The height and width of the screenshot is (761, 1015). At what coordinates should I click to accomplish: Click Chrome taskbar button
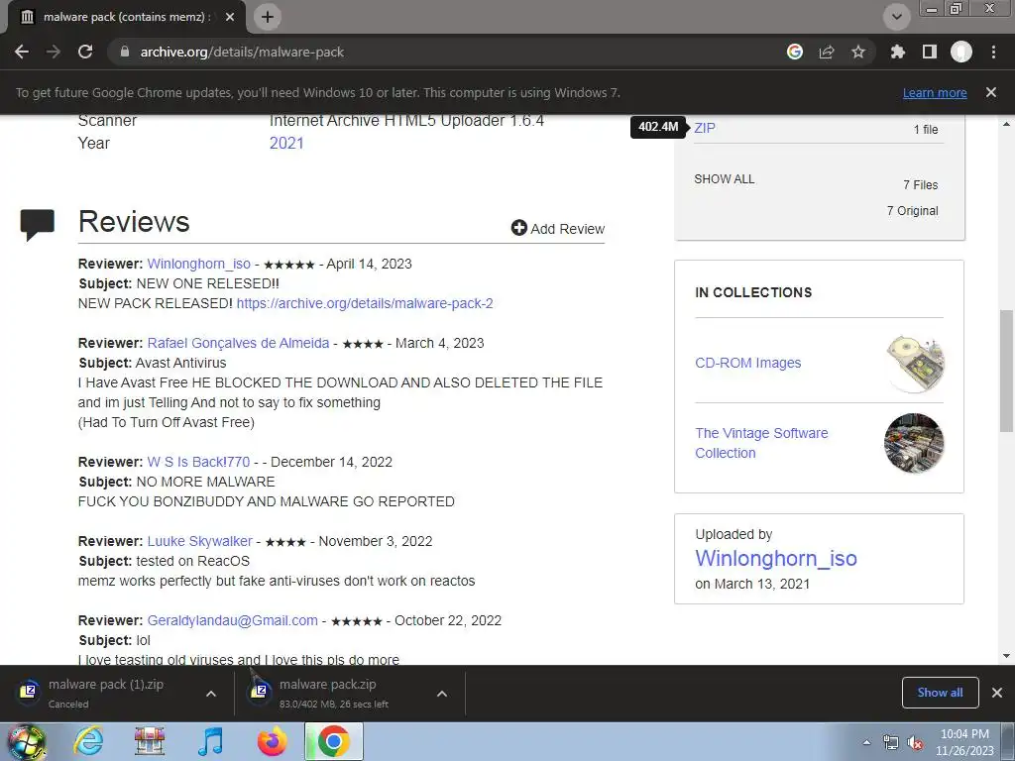pyautogui.click(x=334, y=741)
